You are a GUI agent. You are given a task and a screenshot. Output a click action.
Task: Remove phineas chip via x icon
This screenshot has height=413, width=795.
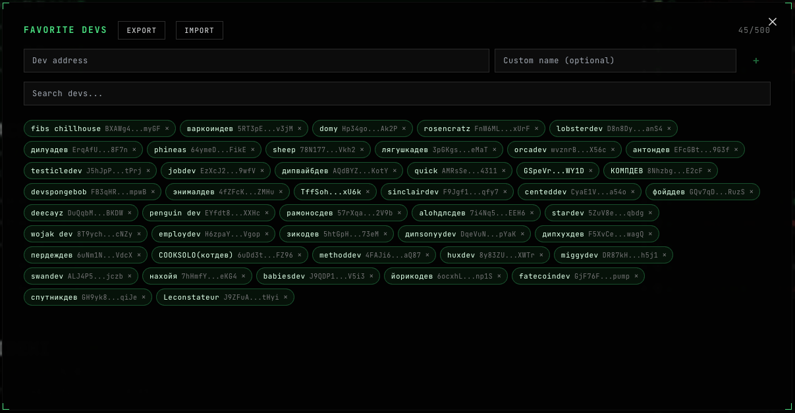(253, 150)
